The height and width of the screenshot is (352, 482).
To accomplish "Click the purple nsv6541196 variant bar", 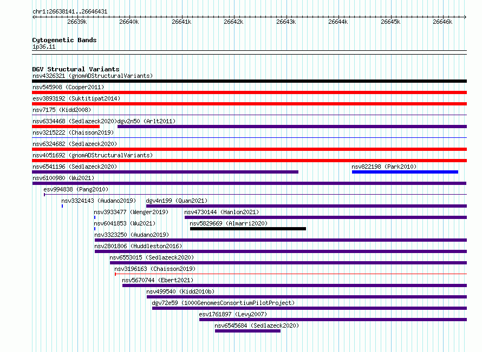I will click(x=165, y=172).
